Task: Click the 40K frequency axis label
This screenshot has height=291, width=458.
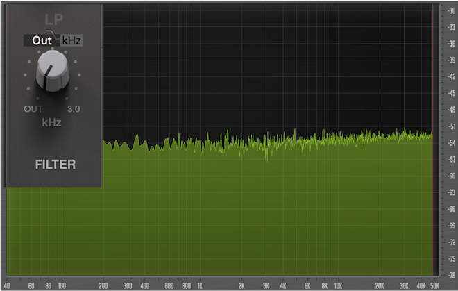Action: (421, 285)
